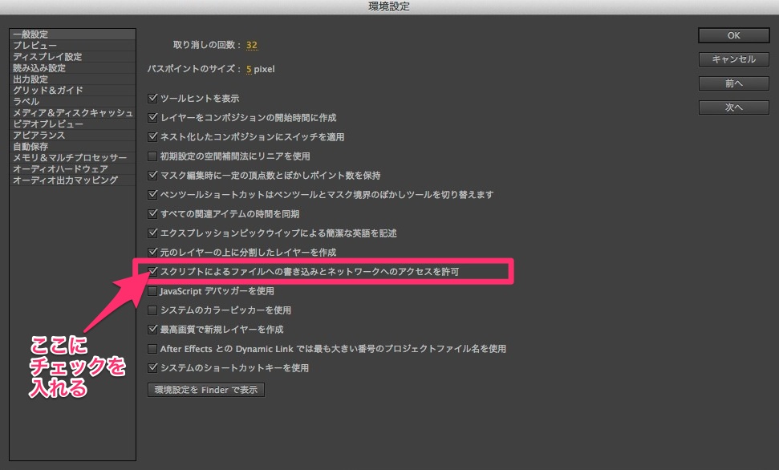Screen dimensions: 779x470
Task: Open グリッド&ガイド category
Action: 72,91
